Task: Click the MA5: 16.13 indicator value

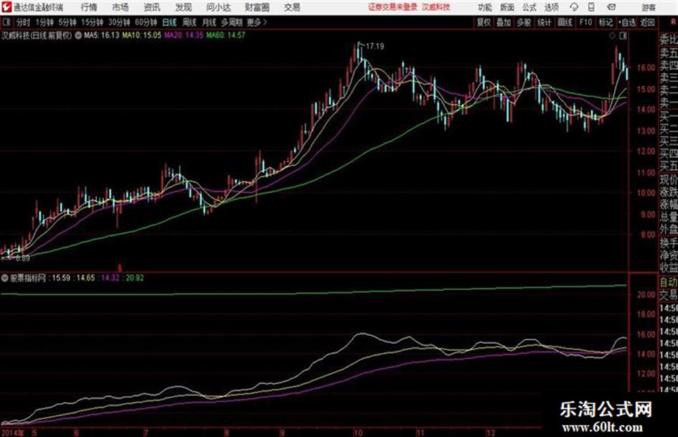Action: pos(101,35)
